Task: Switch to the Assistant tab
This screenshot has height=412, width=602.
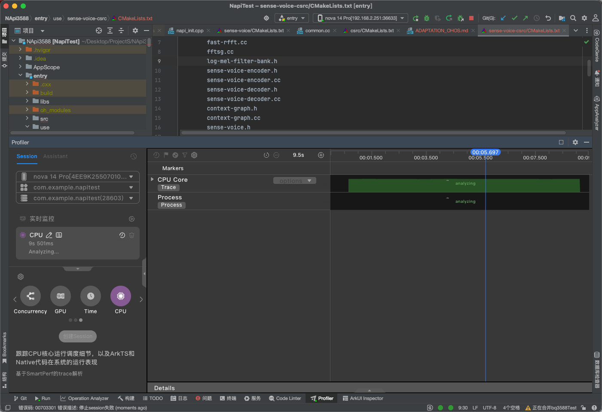Action: coord(55,156)
